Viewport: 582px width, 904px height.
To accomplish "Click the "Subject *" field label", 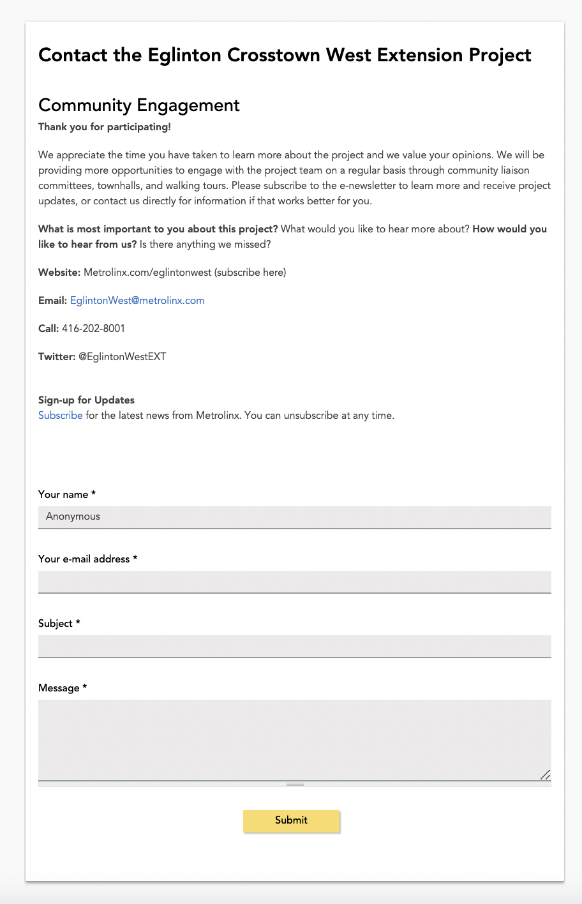I will (x=59, y=624).
